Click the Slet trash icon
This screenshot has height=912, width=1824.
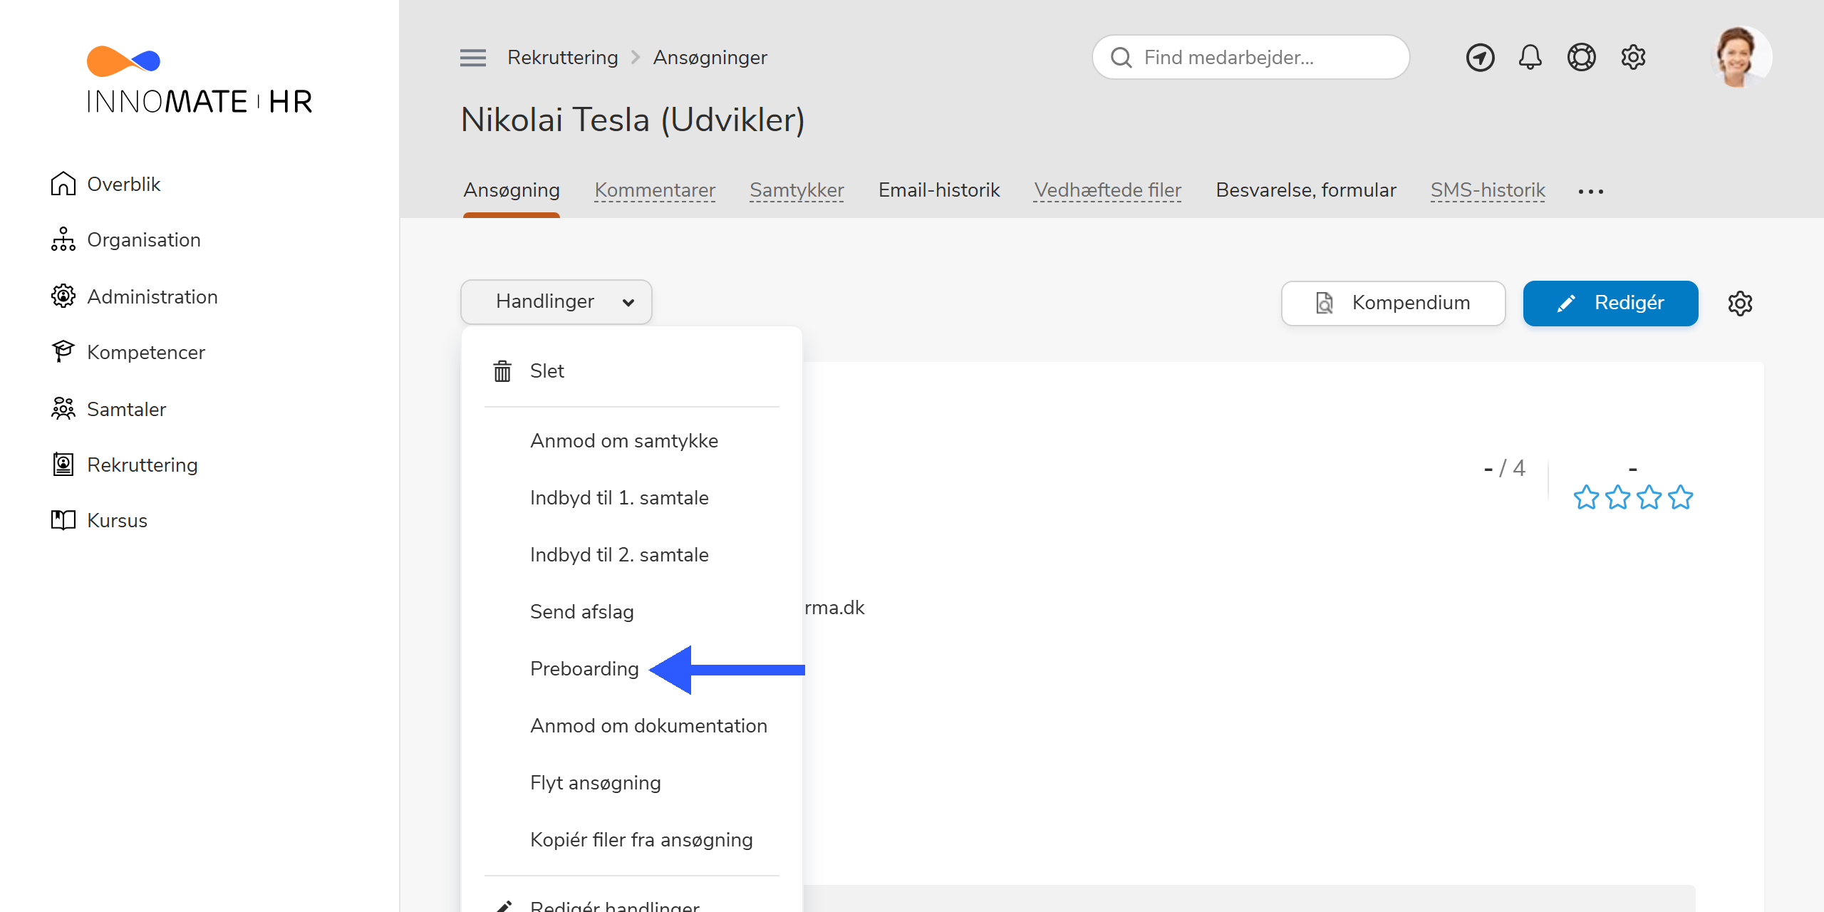point(502,371)
